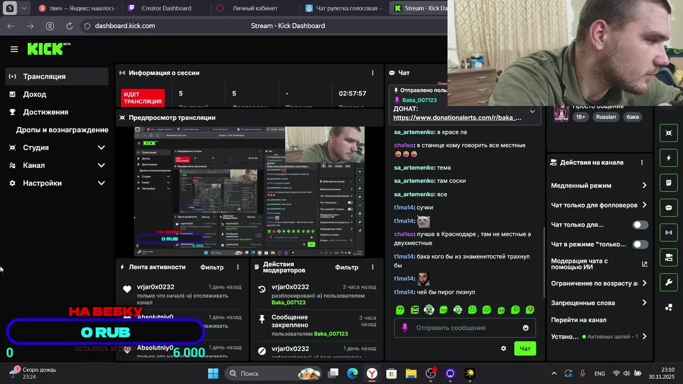Open Трансляция sidebar item
The image size is (683, 384).
tap(58, 76)
